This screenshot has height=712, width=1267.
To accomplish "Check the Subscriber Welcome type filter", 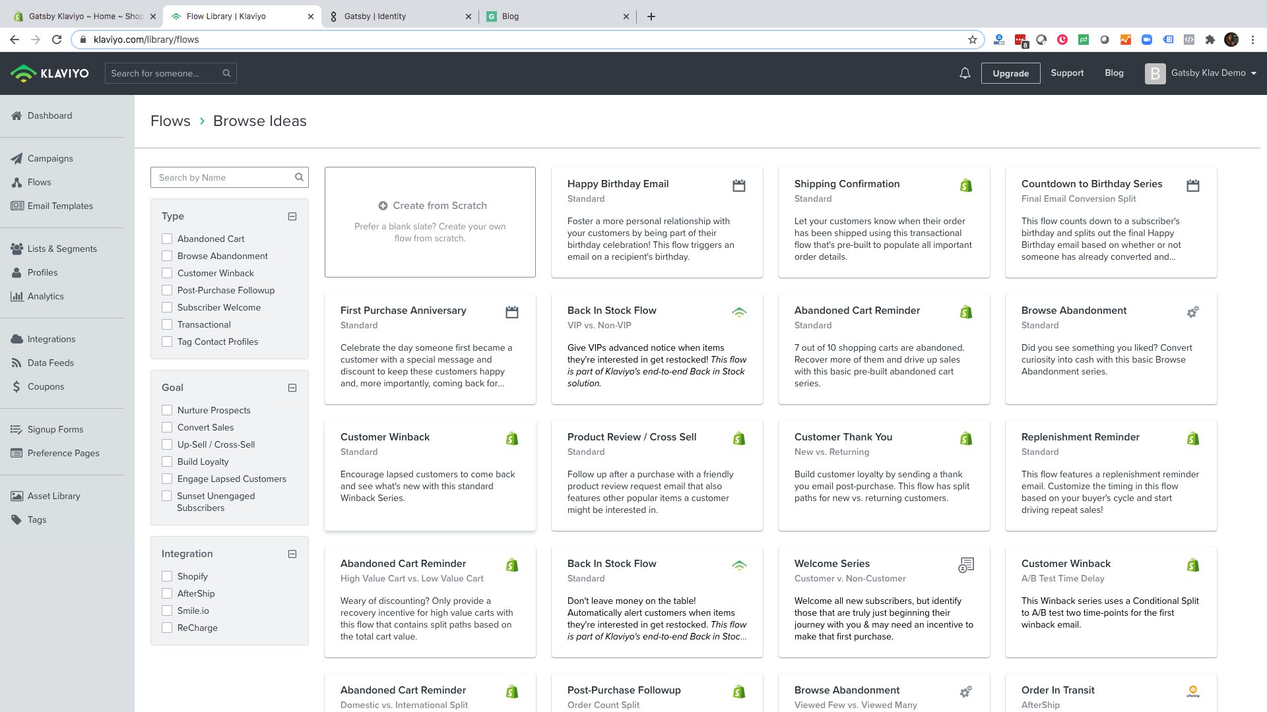I will [x=167, y=307].
